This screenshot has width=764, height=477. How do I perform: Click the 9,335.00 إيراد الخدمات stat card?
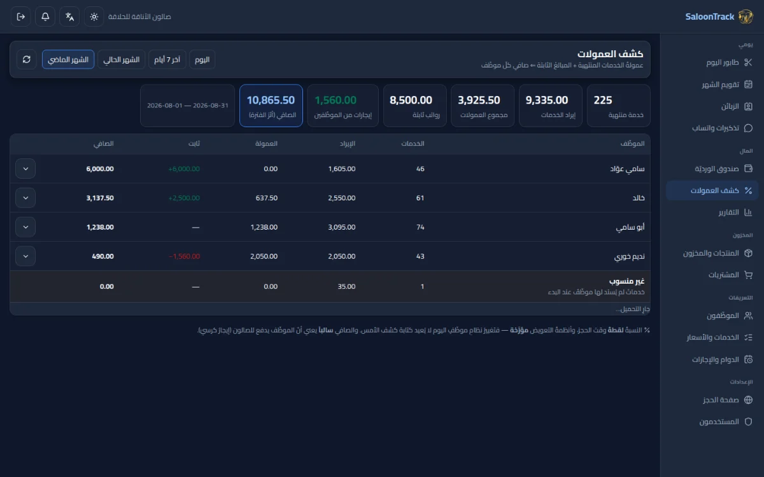point(551,106)
